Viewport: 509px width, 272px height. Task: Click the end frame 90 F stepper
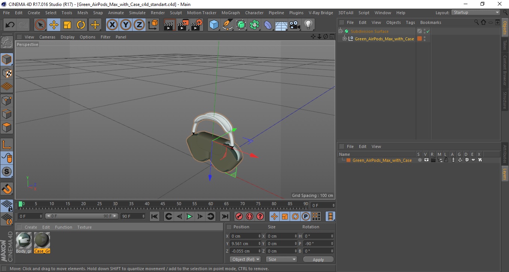[143, 216]
